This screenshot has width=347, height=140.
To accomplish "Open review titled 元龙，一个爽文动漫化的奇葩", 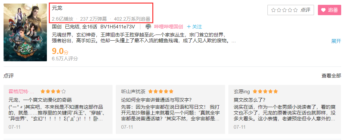I will point(40,100).
